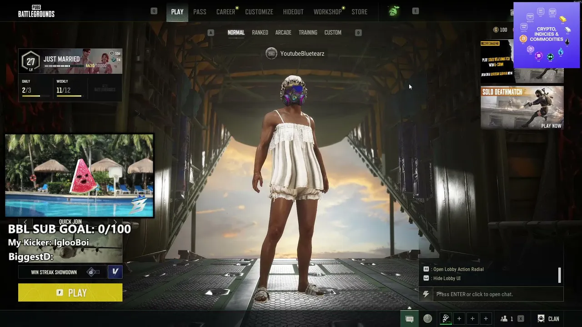Viewport: 582px width, 327px height.
Task: Open the chat panel icon in bottom bar
Action: coord(409,319)
